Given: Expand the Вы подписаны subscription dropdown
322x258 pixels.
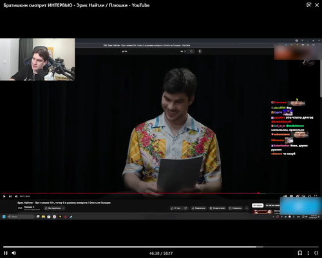Looking at the screenshot, I should (55, 208).
